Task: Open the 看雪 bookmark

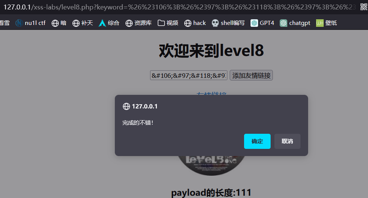Action: pyautogui.click(x=5, y=23)
